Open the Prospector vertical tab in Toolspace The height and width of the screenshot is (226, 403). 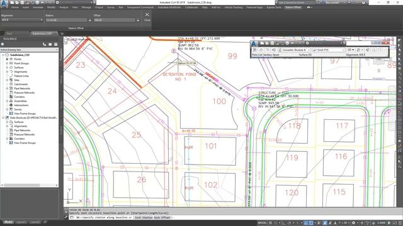tap(61, 55)
